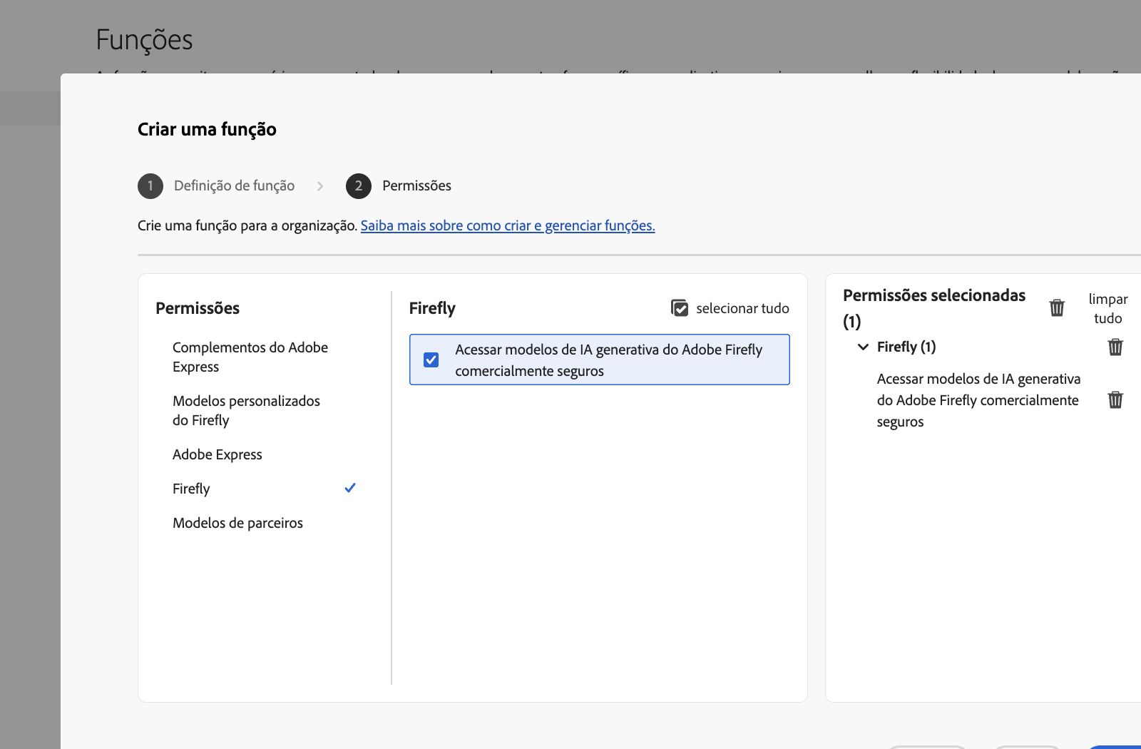
Task: Select the Modelos de parceiros category
Action: pos(237,522)
